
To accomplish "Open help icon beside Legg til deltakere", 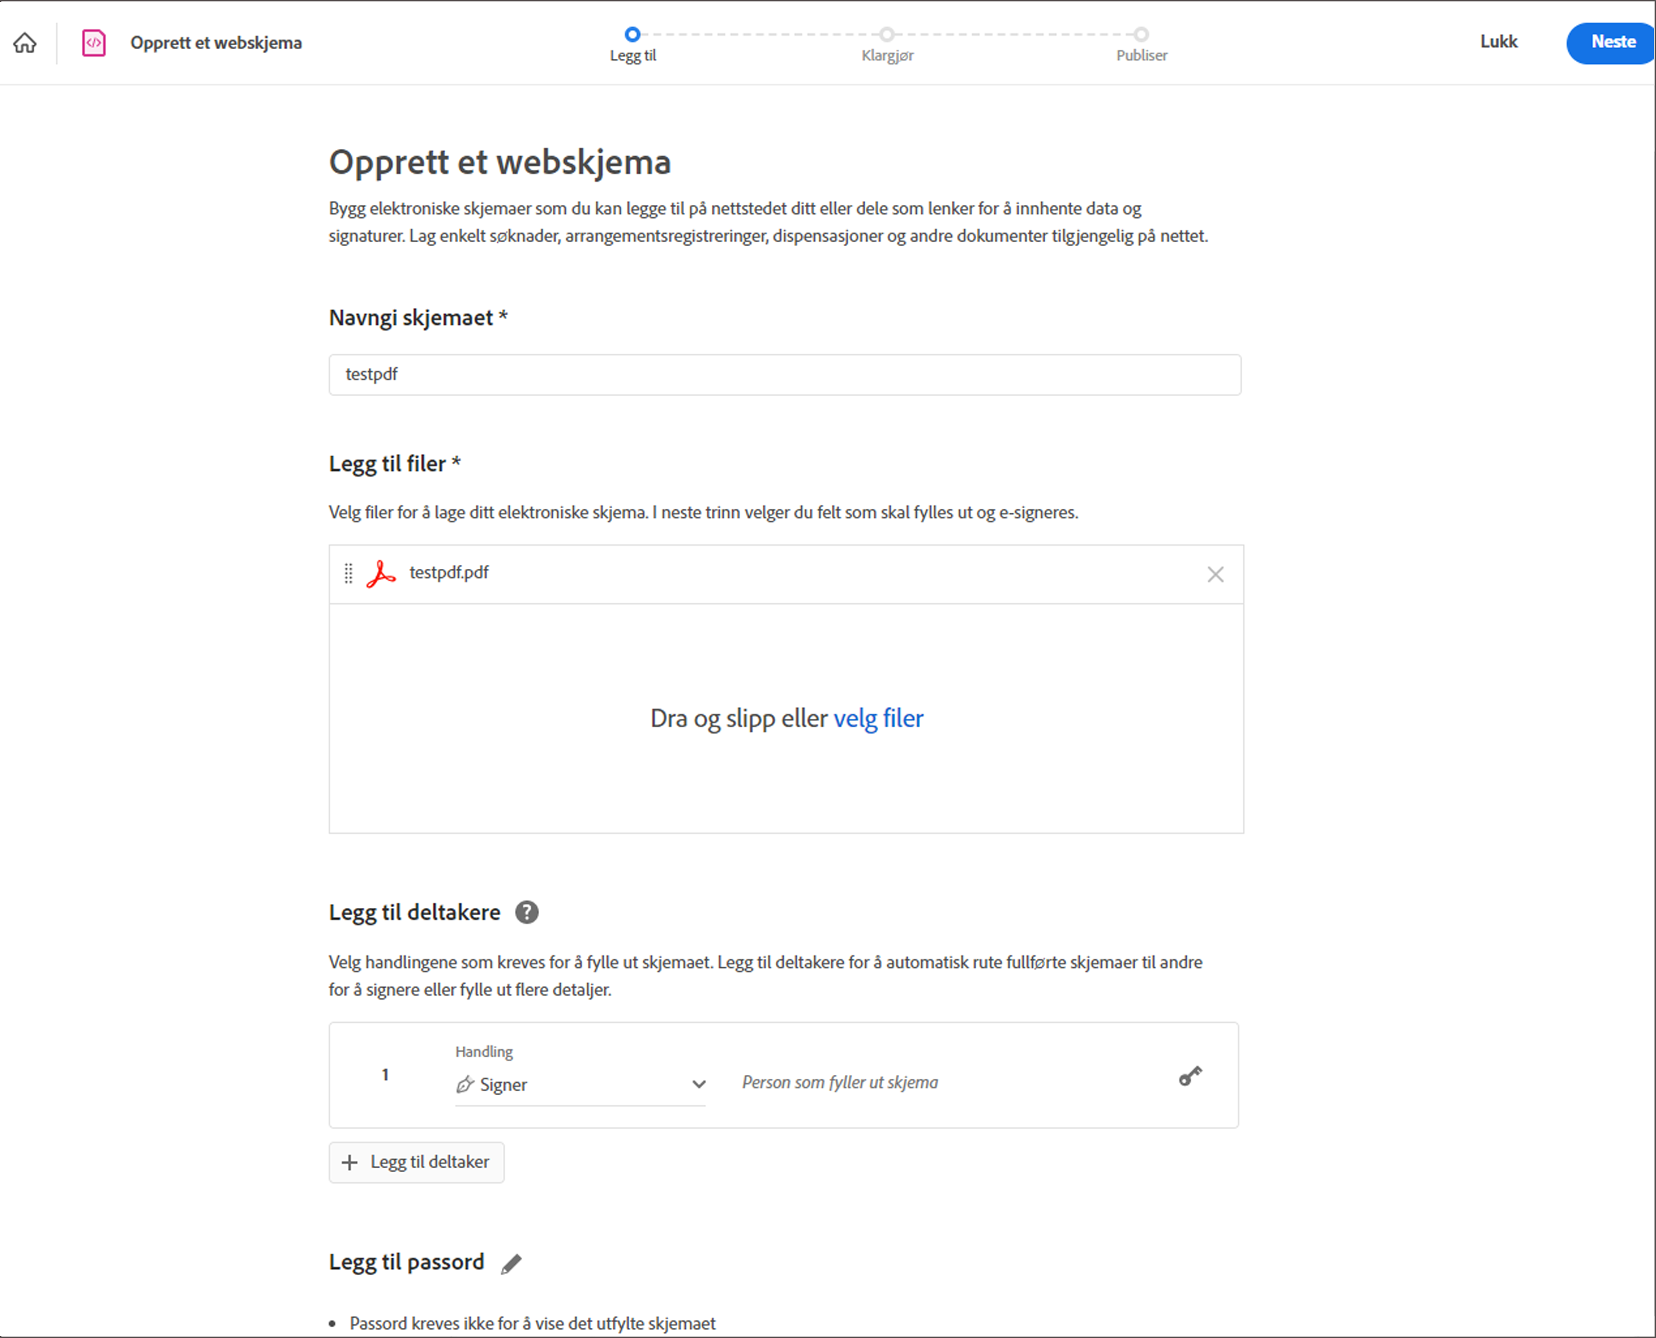I will 527,912.
